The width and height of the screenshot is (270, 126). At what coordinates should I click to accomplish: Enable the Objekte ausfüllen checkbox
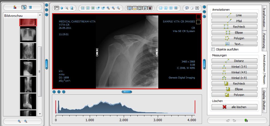click(213, 49)
